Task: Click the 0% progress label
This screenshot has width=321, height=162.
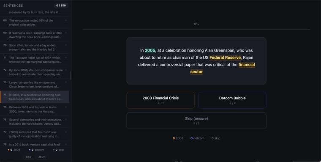Action: (196, 24)
